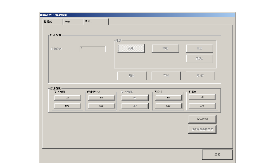The image size is (271, 163).
Task: Enable 夹紧杆 with ON button
Action: click(x=169, y=98)
